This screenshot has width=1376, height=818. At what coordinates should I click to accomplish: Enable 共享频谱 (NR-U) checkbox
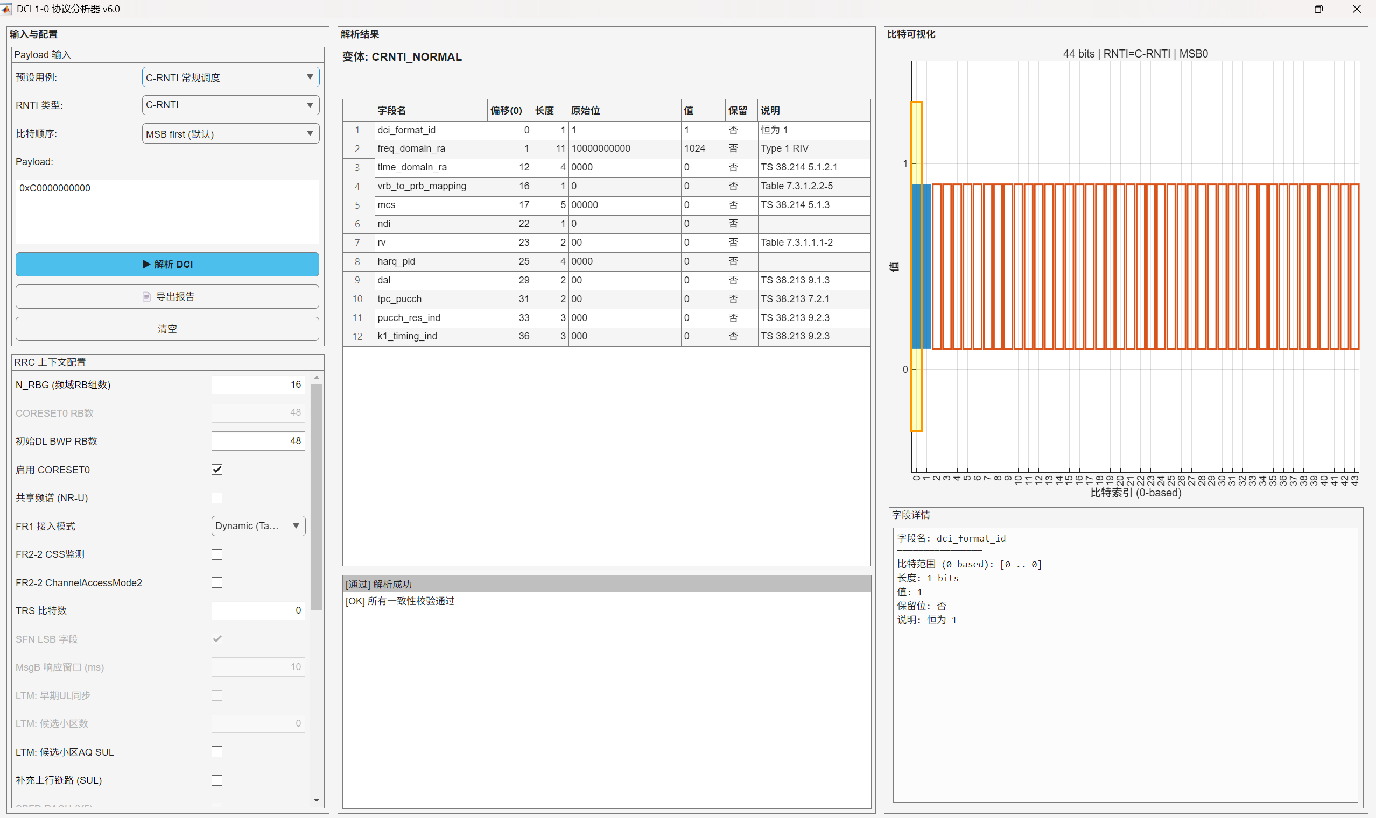pyautogui.click(x=217, y=498)
